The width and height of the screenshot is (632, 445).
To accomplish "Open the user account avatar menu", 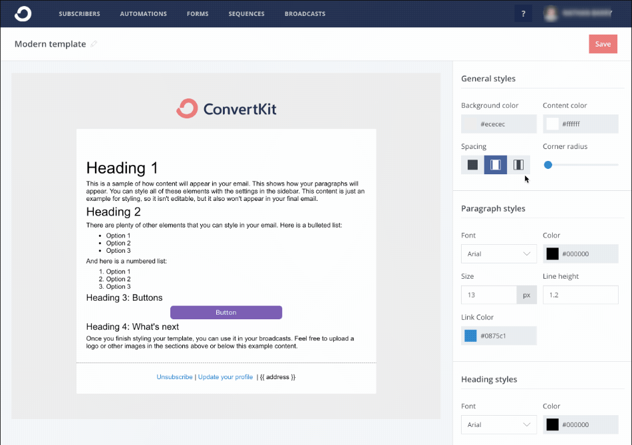I will [x=551, y=14].
